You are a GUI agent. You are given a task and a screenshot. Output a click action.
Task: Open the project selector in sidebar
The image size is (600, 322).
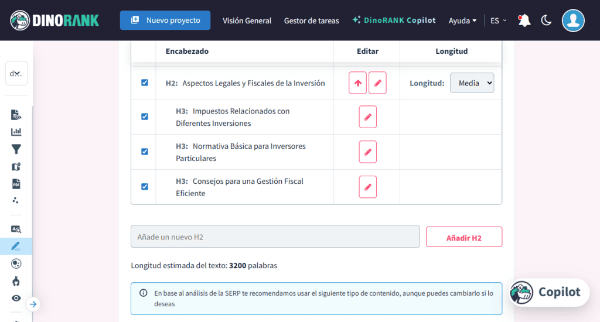[16, 73]
